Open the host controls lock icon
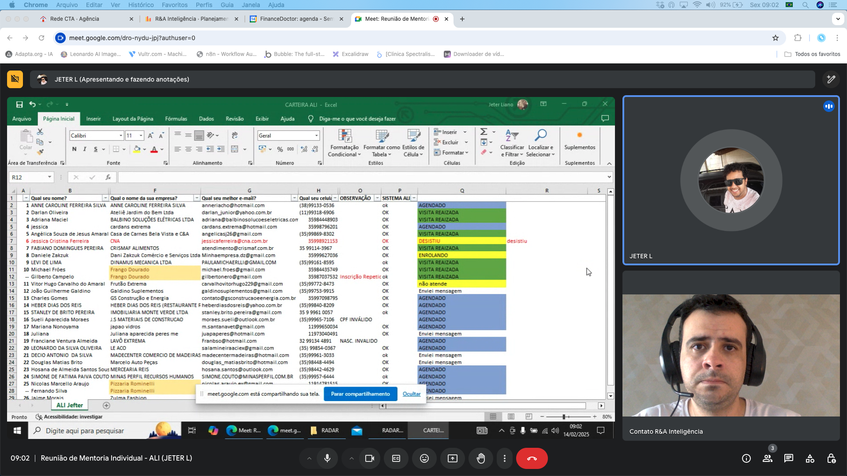Viewport: 847px width, 476px height. (831, 458)
